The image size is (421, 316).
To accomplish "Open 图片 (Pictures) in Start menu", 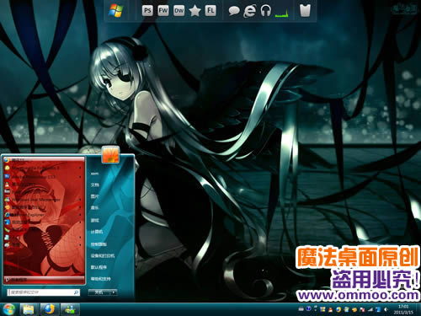I will pos(95,196).
